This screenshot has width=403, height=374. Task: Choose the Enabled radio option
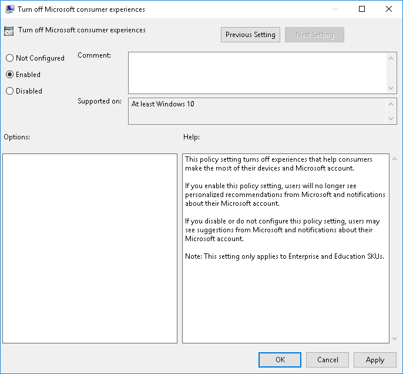9,75
